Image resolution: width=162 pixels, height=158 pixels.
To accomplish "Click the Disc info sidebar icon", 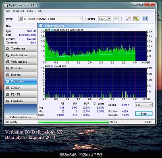I will pyautogui.click(x=8, y=75).
